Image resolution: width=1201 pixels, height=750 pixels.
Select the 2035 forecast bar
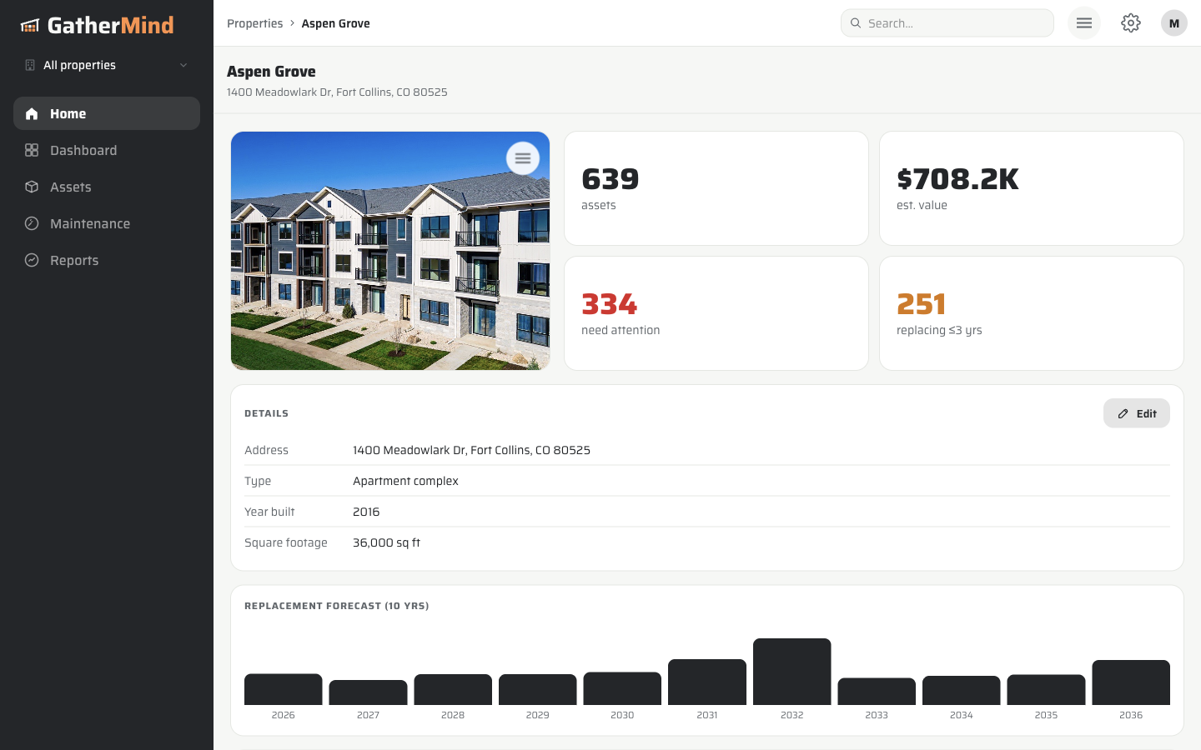1046,690
